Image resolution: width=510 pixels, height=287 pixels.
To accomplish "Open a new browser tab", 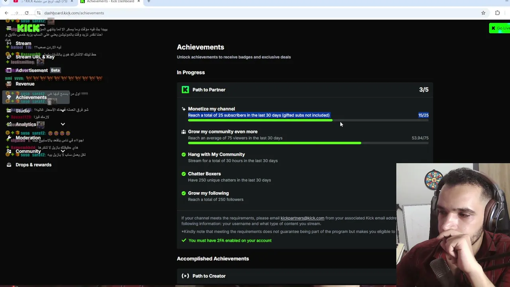I will tap(149, 1).
